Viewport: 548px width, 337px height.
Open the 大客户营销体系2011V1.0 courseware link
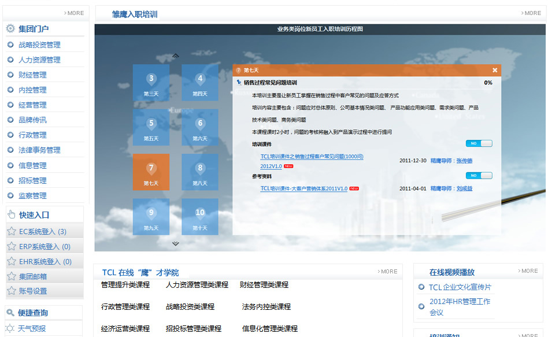pos(303,188)
